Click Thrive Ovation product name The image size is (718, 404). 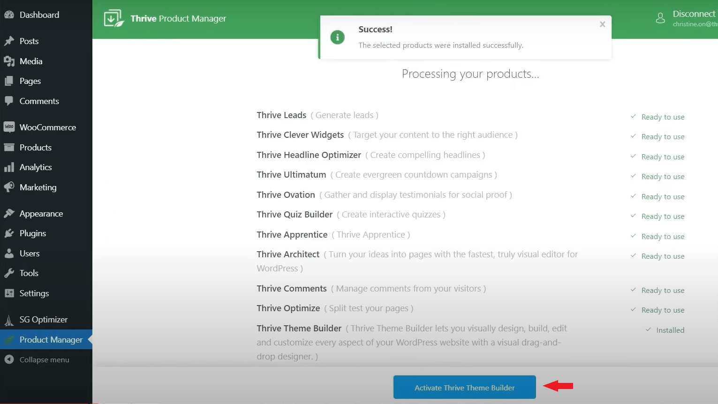pyautogui.click(x=286, y=195)
